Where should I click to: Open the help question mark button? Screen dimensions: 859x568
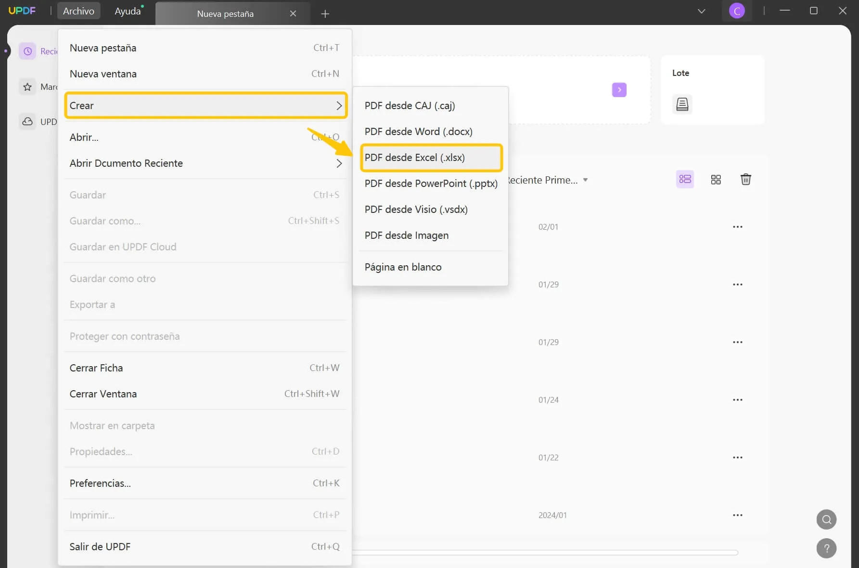click(x=826, y=548)
